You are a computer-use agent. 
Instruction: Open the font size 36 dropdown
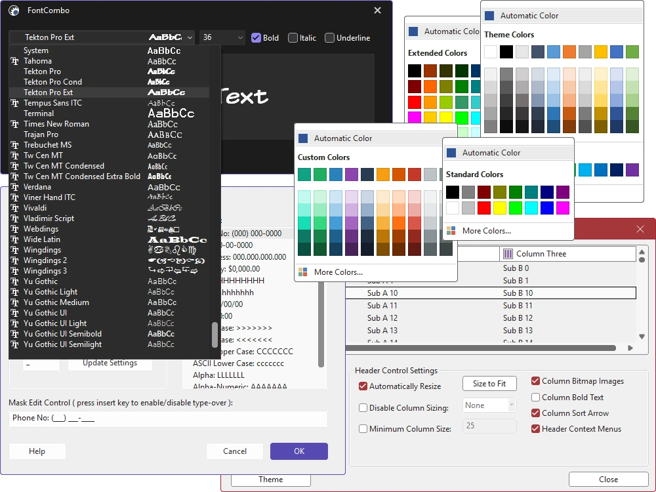[240, 37]
